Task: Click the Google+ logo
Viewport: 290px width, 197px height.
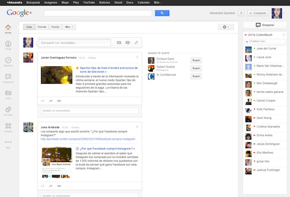Action: (19, 13)
